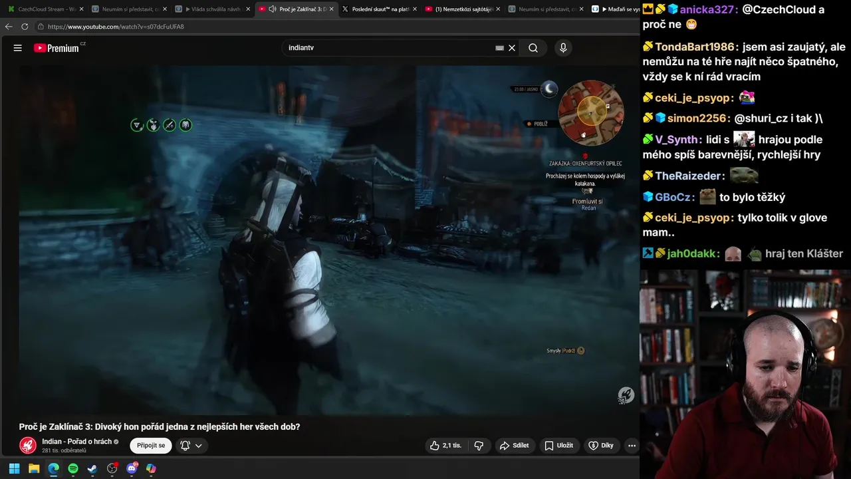Click username TheRaizeder in chat

689,176
